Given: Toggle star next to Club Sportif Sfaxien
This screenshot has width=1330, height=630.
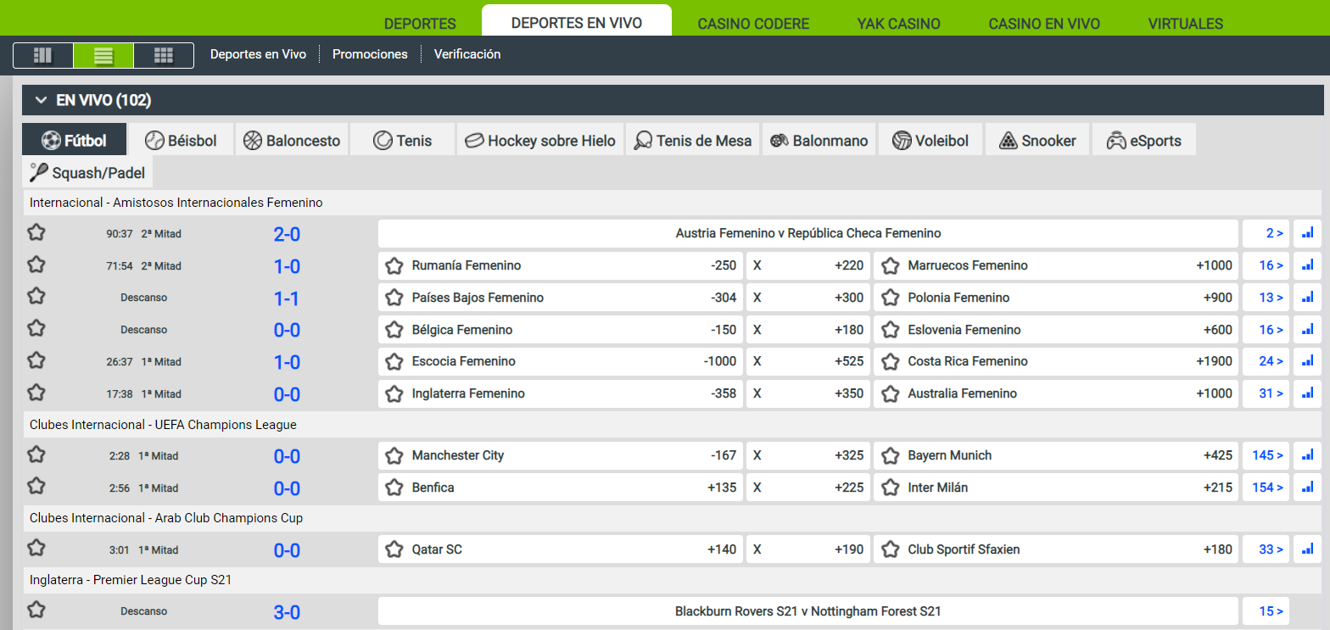Looking at the screenshot, I should point(890,550).
